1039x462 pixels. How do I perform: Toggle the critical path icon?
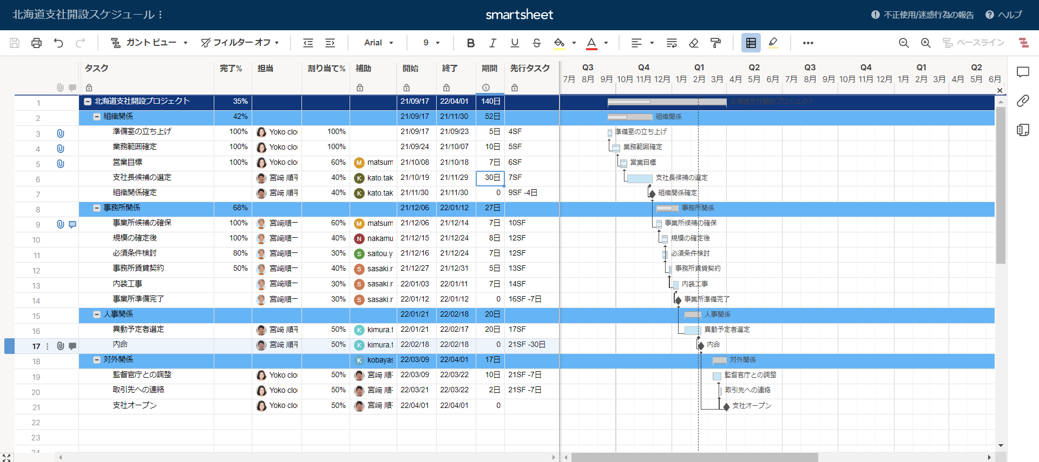coord(1023,43)
